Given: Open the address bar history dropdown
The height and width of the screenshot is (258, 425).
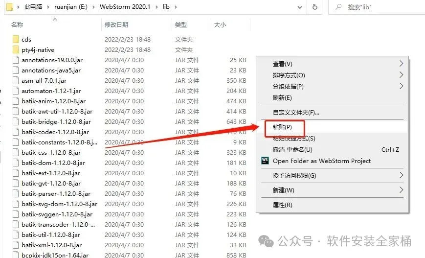Looking at the screenshot, I should (300, 7).
